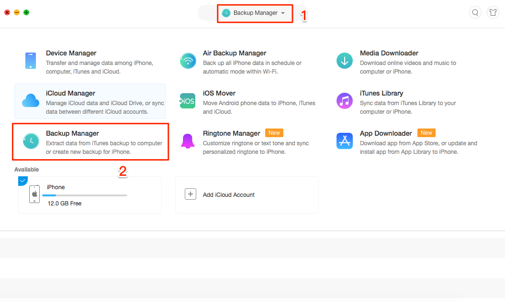Click the Media Downloader arrow icon
Screen dimensions: 505x301
point(345,61)
